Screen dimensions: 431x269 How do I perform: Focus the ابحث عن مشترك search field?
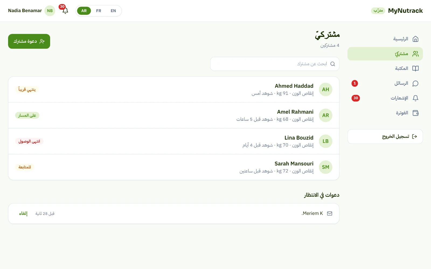coord(275,64)
